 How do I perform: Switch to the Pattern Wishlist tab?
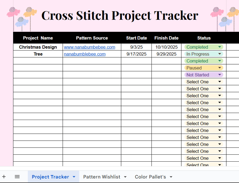[x=102, y=177]
